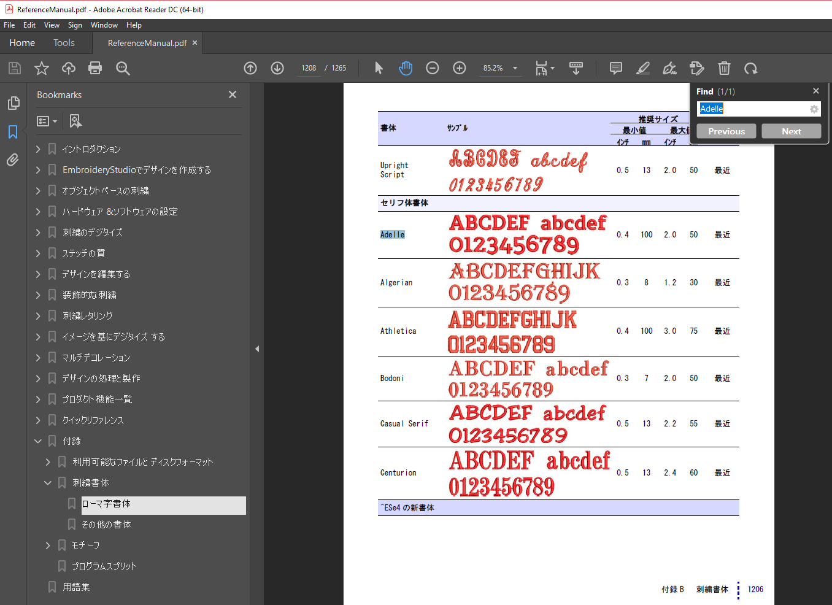Collapse the navigation pane divider arrow
The image size is (832, 605).
[x=257, y=349]
